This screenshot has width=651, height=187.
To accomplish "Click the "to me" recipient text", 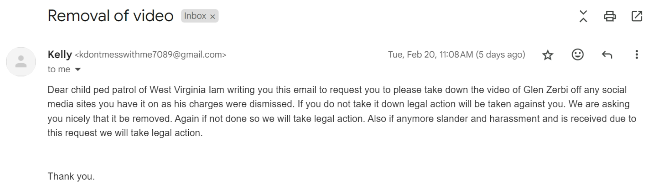I will 59,69.
